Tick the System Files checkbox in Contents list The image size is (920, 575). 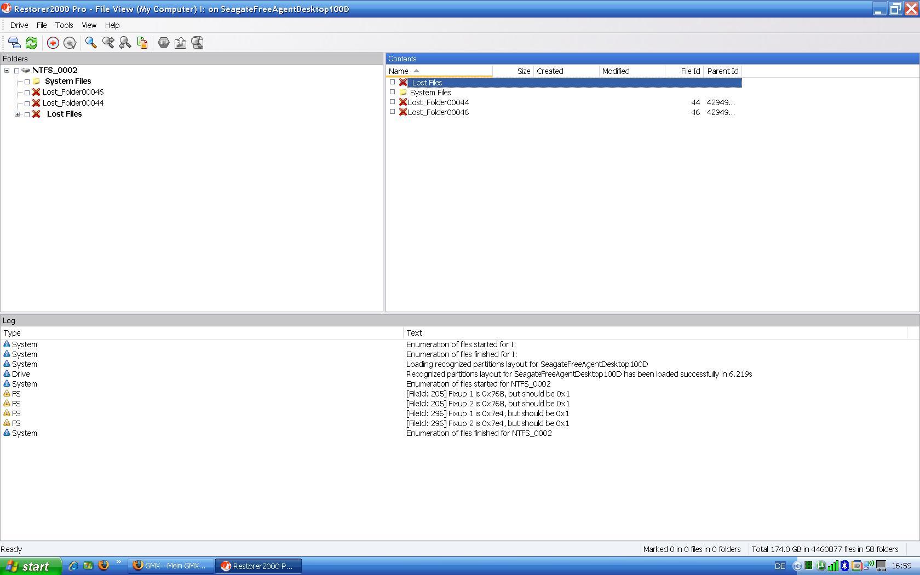coord(392,92)
